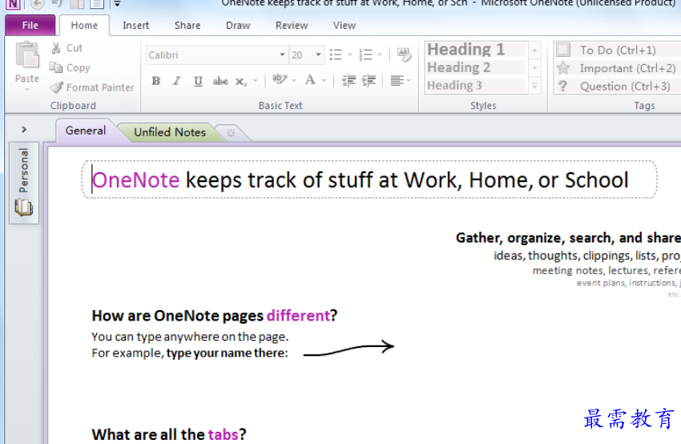Click the Dock to Desktop icon
The image size is (681, 444).
pos(77,4)
